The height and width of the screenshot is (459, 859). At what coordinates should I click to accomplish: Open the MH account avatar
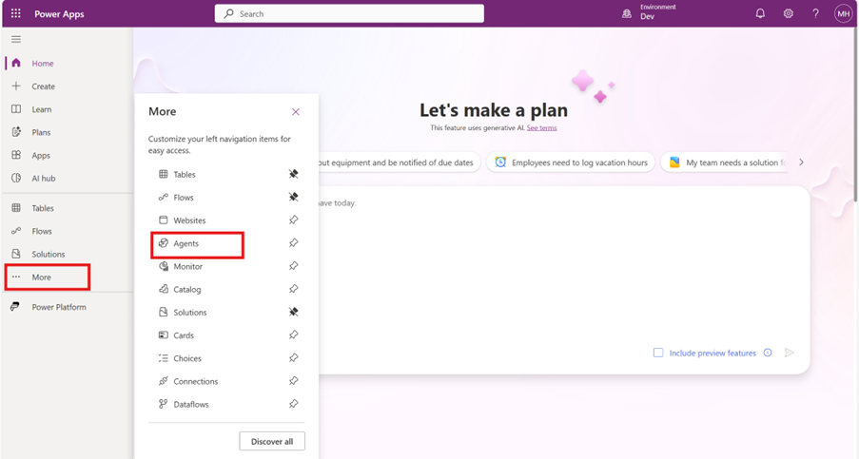(843, 13)
